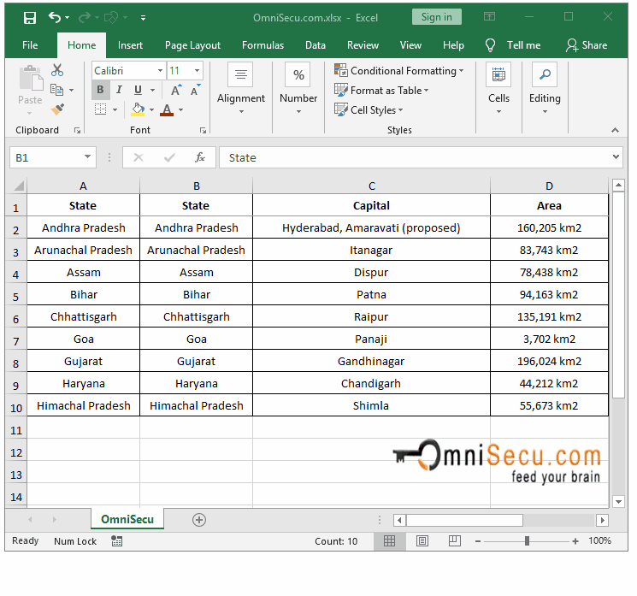637x596 pixels.
Task: Switch to the Review tab
Action: coord(363,45)
